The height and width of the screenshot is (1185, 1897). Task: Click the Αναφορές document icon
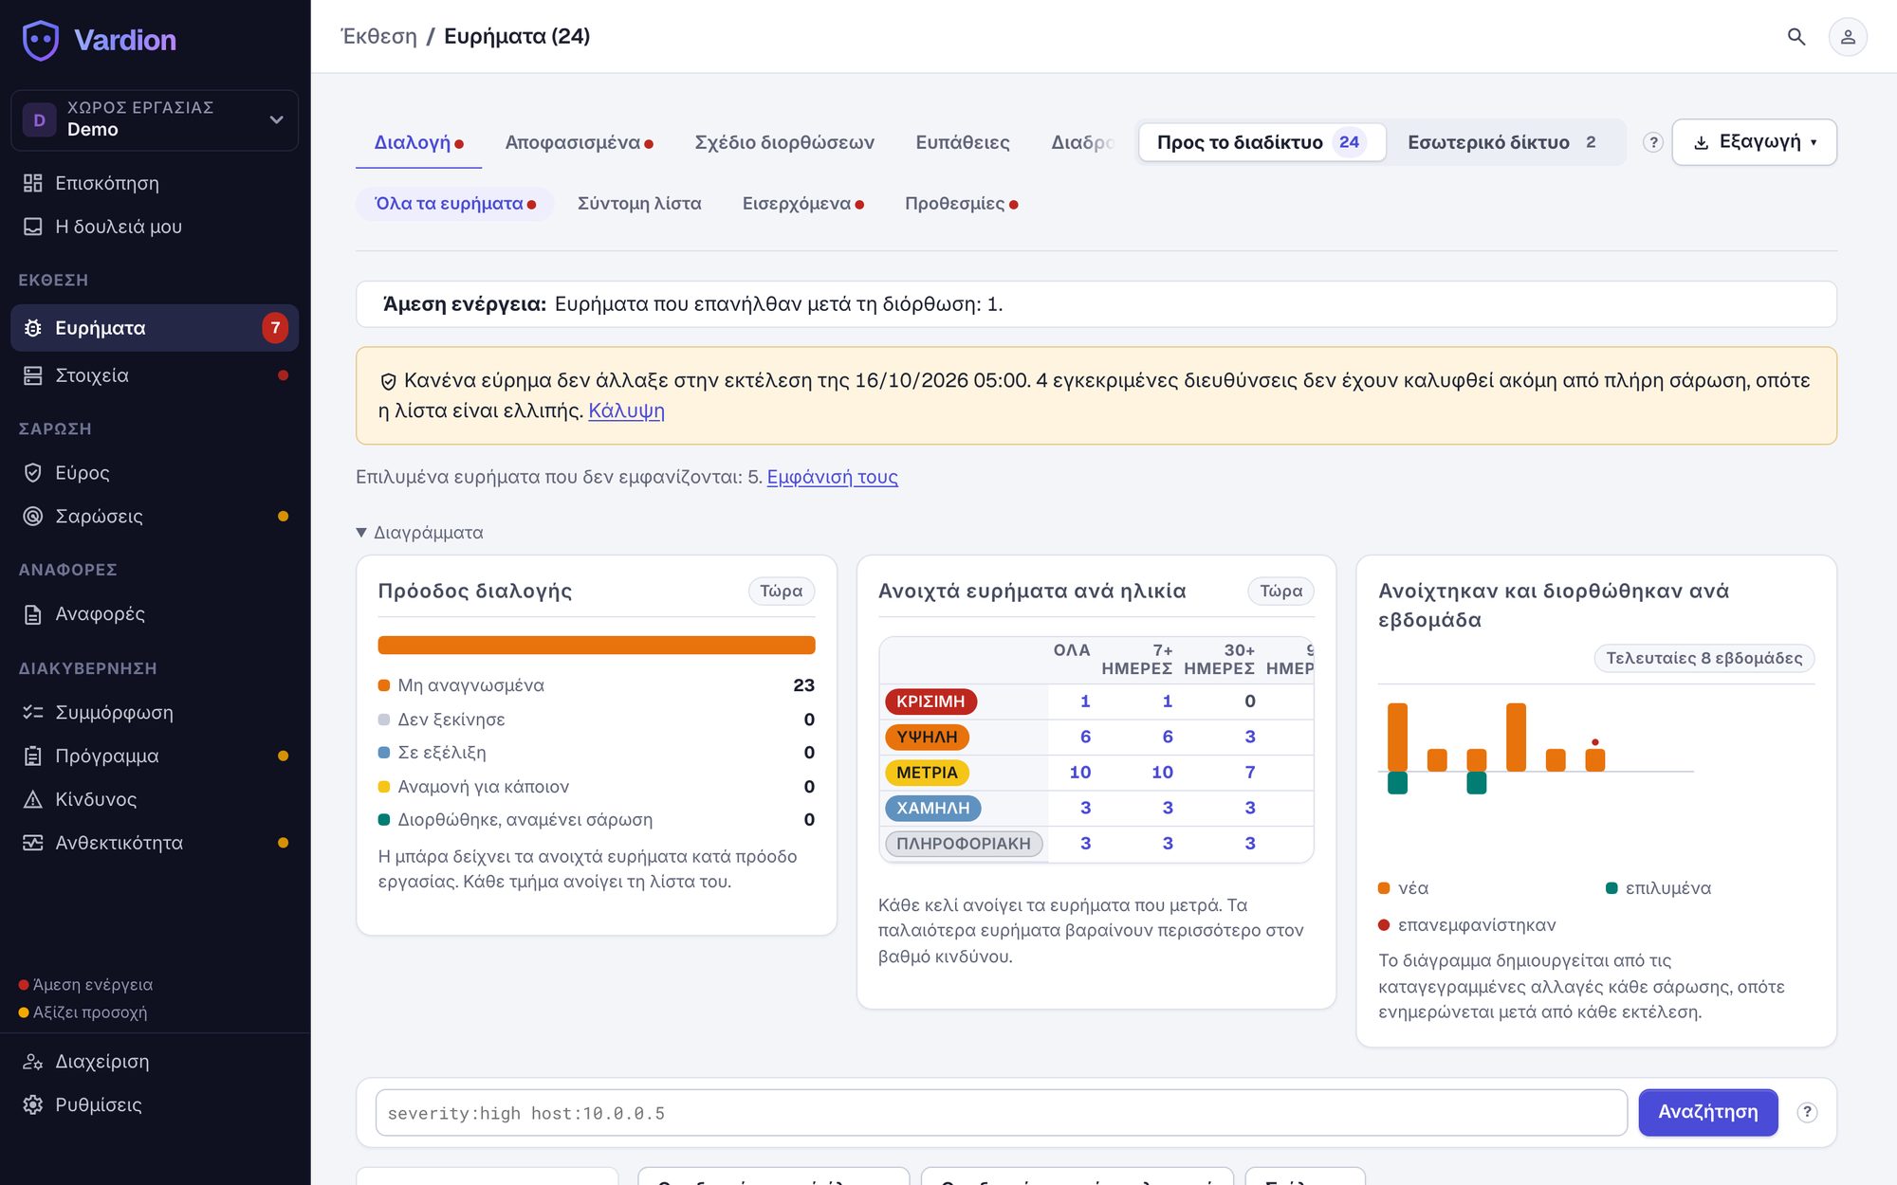point(33,614)
